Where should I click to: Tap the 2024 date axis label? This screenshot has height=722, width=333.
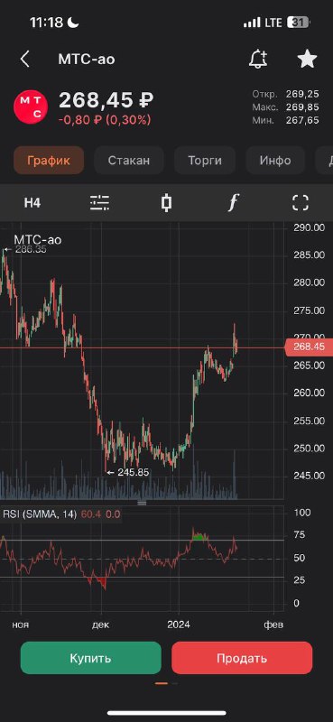pos(179,625)
